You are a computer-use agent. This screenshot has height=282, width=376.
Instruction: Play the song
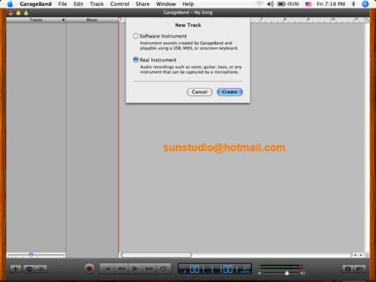pyautogui.click(x=135, y=269)
